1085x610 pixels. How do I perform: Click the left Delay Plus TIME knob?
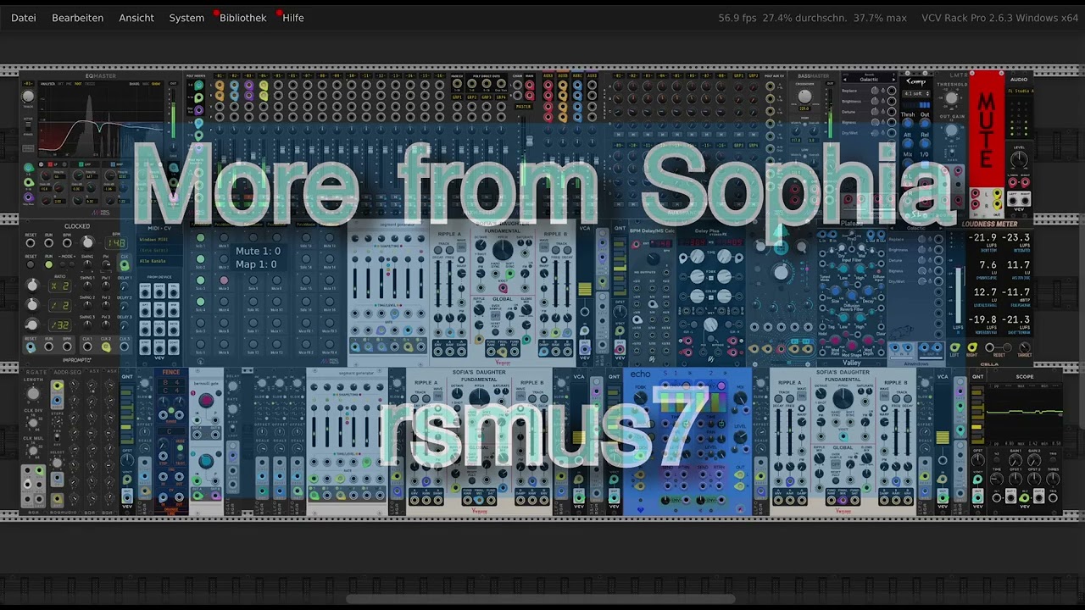pyautogui.click(x=697, y=256)
